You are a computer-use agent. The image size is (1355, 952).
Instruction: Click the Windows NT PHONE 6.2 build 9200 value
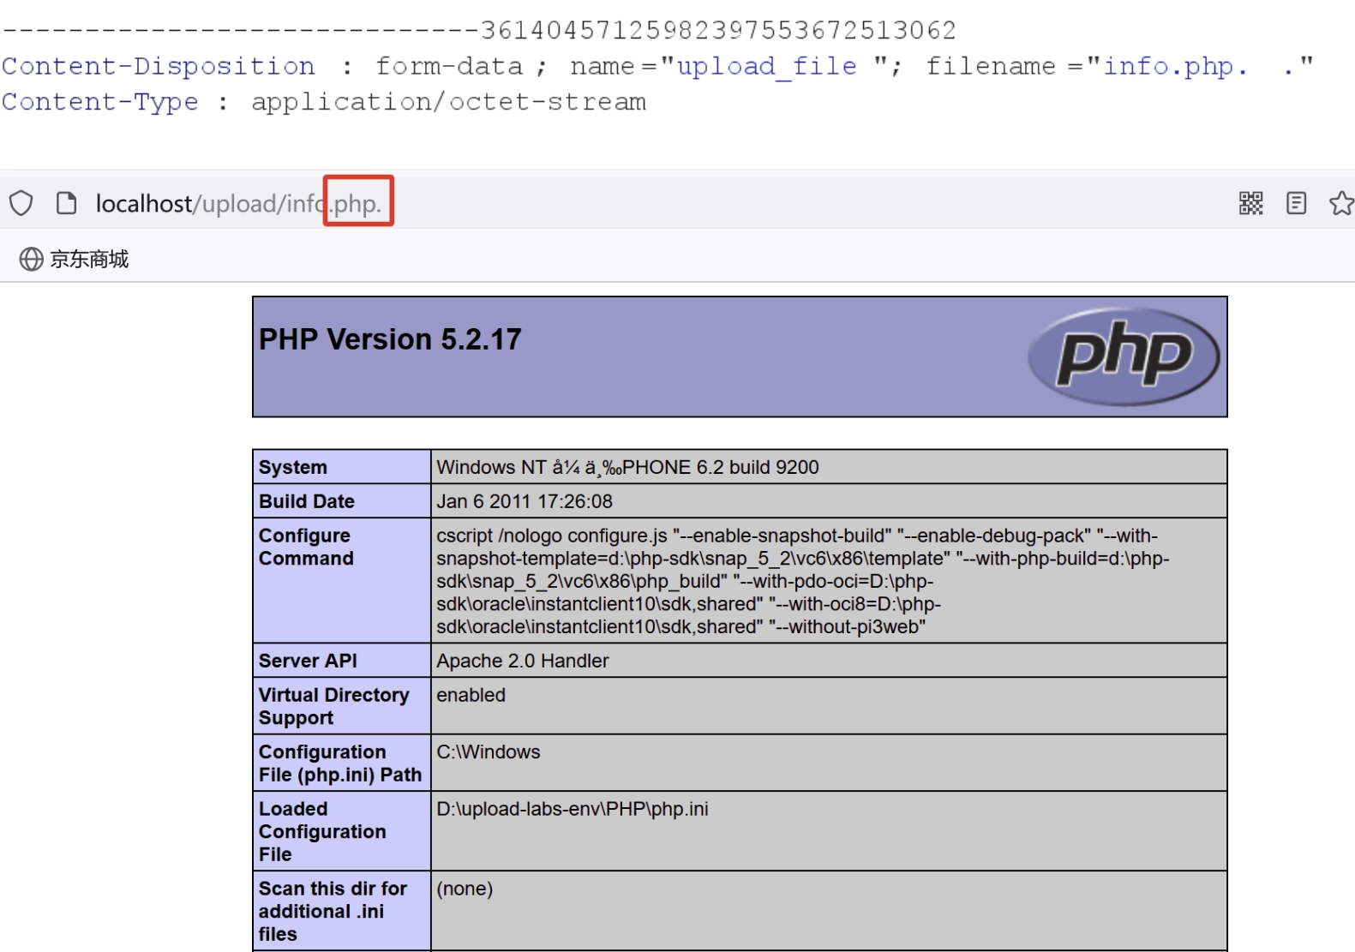click(627, 467)
